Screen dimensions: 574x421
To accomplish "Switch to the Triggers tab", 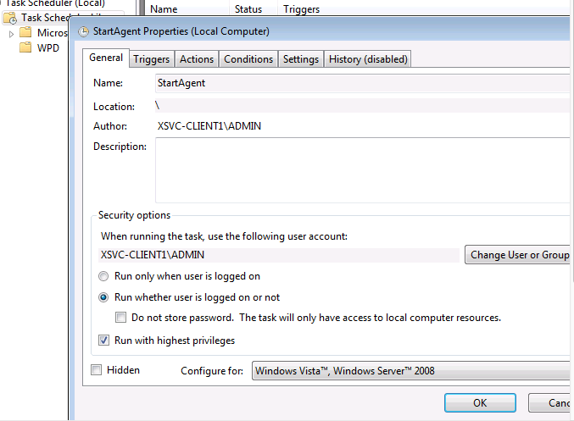I will coord(152,59).
